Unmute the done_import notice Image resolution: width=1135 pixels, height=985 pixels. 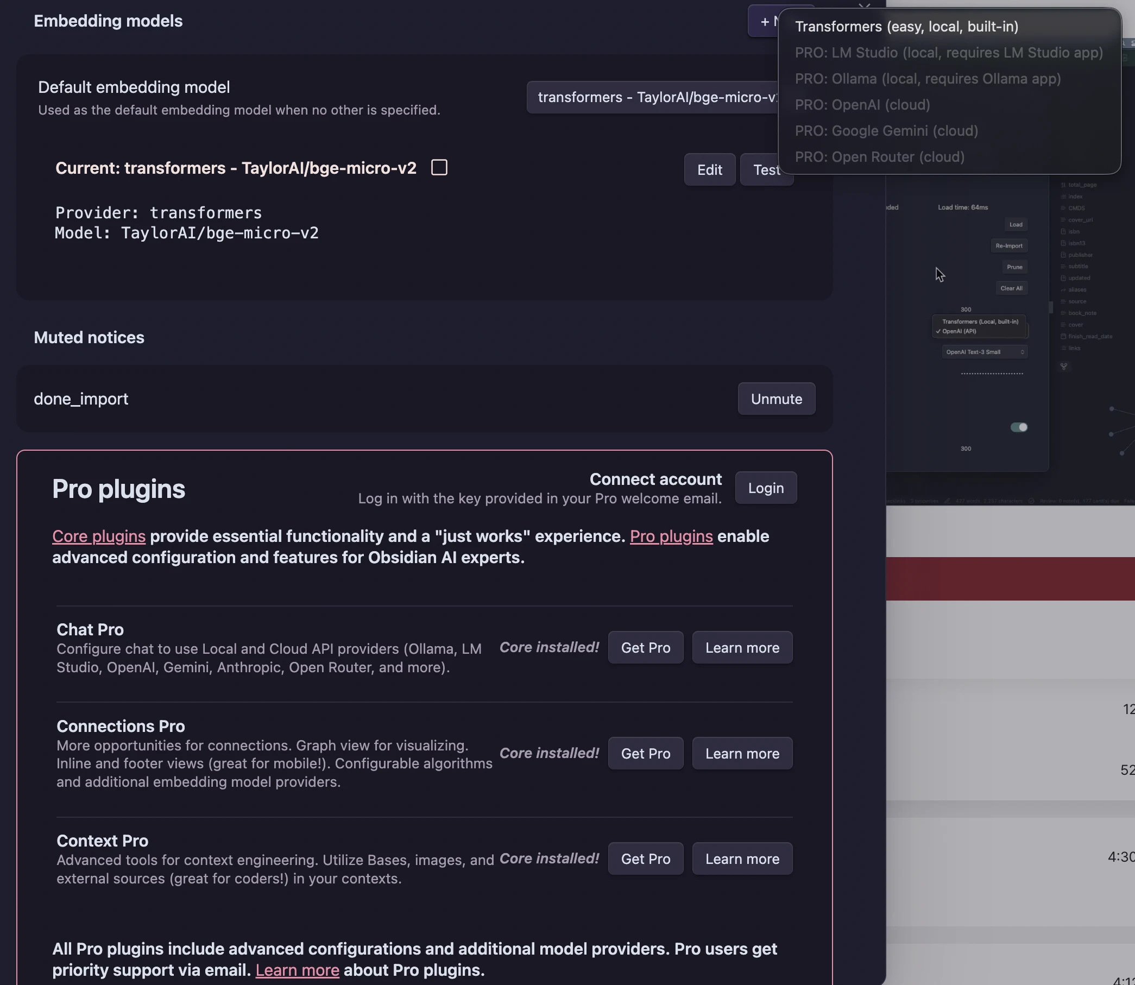click(x=775, y=399)
